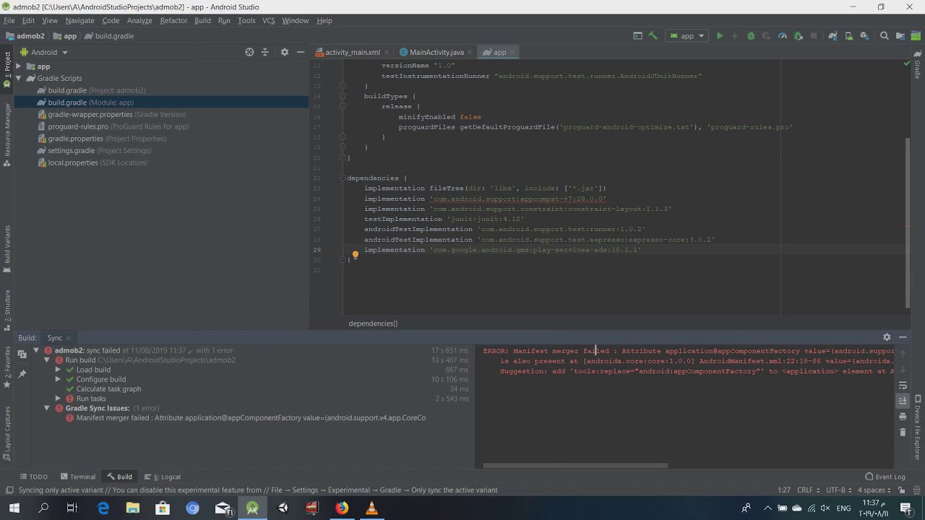Open the Firefox icon in Windows taskbar

pos(341,508)
